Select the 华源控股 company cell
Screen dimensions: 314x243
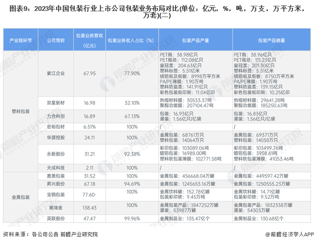tap(56, 137)
